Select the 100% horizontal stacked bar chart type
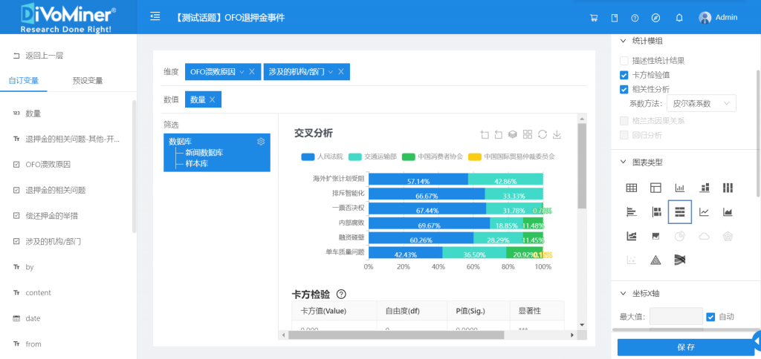761x359 pixels. pyautogui.click(x=680, y=211)
